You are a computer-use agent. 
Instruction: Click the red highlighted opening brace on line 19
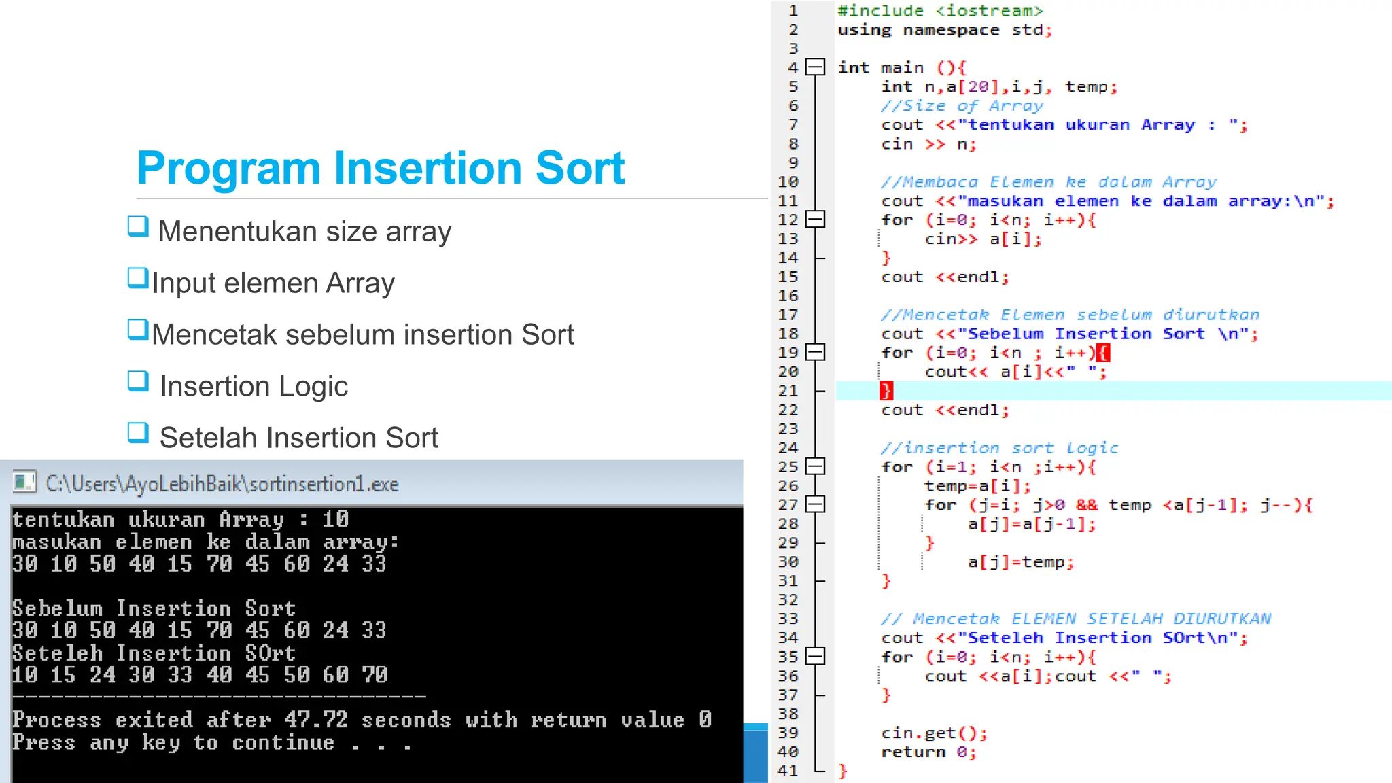[x=1103, y=353]
